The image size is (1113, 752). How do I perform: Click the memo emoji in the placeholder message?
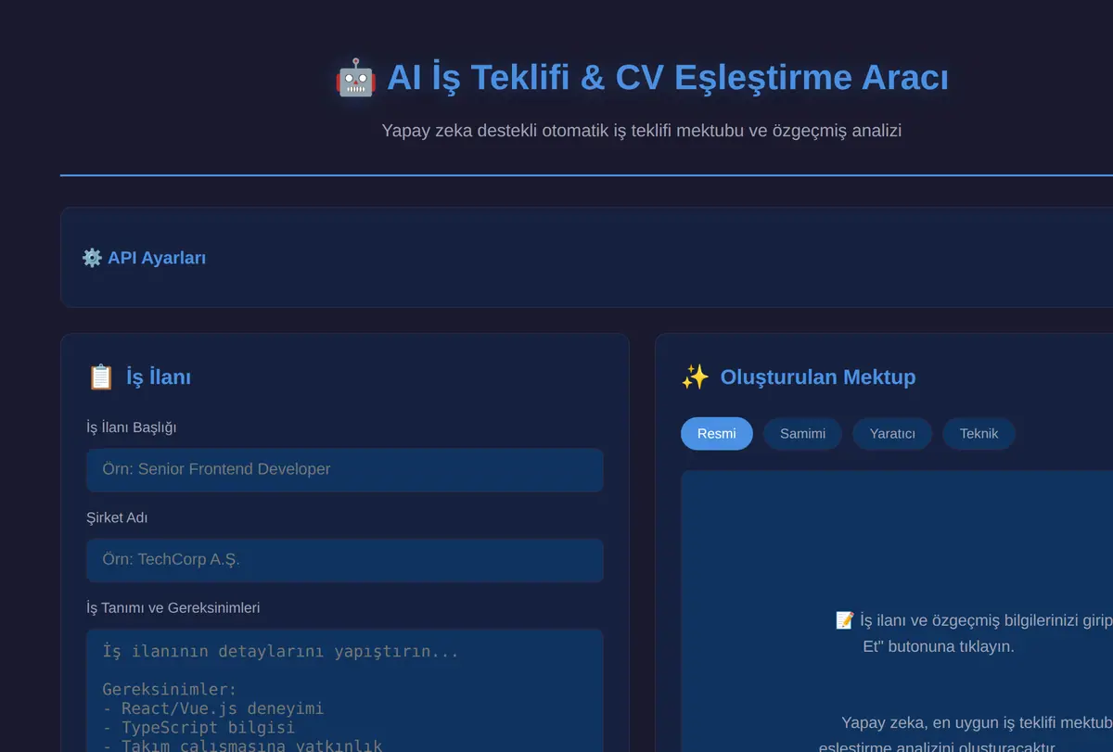(845, 620)
